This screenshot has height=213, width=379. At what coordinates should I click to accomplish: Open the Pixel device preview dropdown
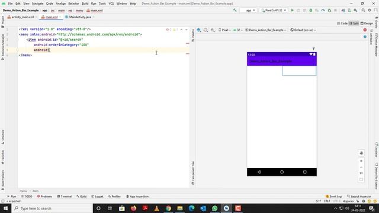point(224,30)
